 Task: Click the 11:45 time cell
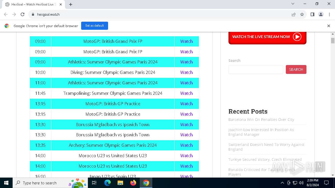(40, 93)
